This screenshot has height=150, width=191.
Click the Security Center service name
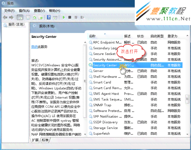(x=105, y=65)
